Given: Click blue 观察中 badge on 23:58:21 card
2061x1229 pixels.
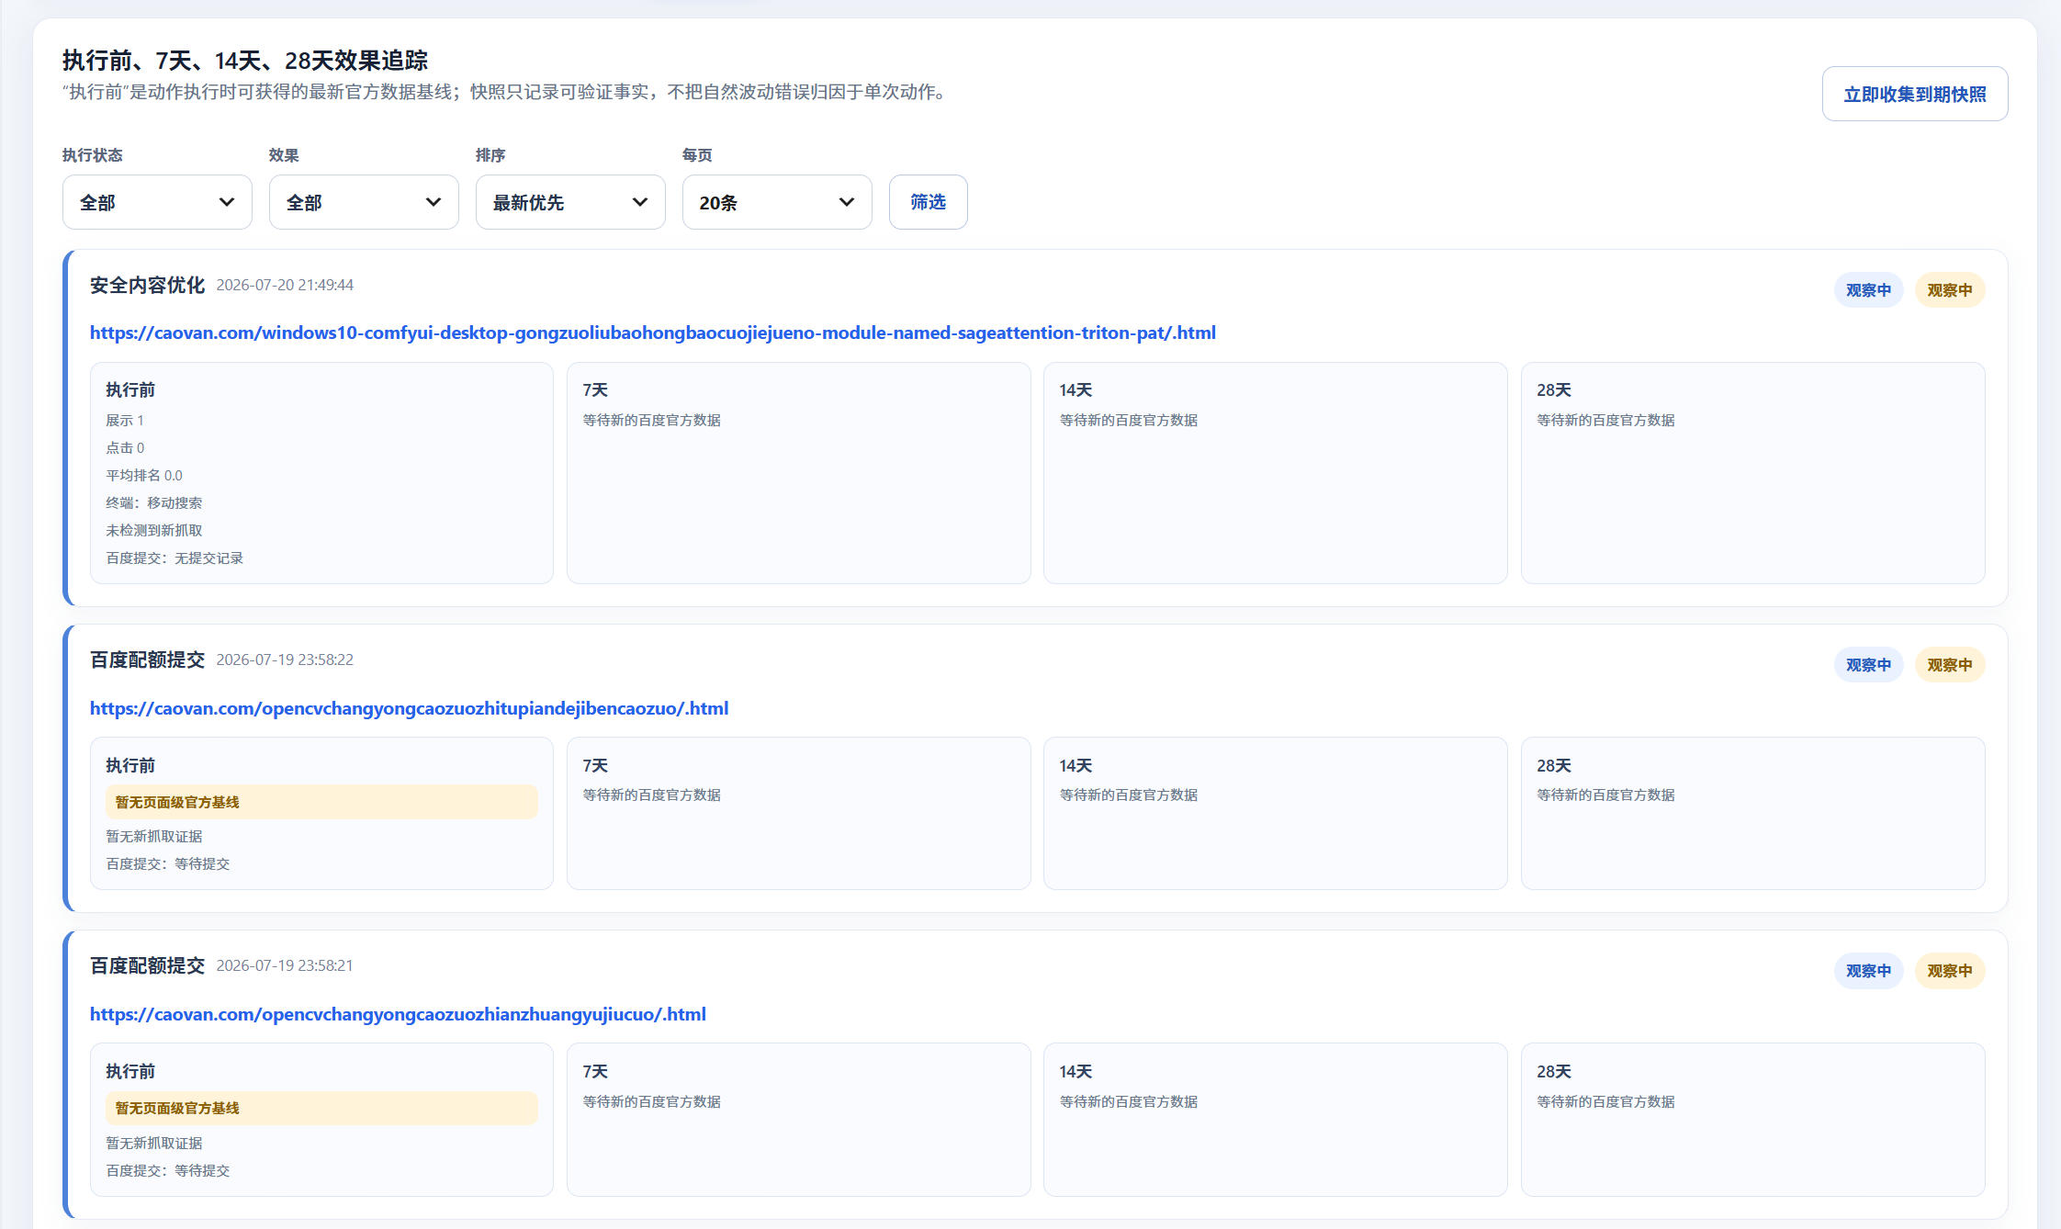Looking at the screenshot, I should click(1868, 971).
